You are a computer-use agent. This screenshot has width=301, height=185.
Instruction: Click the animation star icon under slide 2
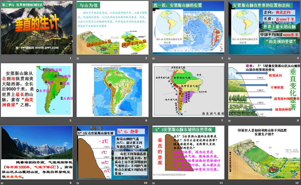pyautogui.click(x=78, y=58)
